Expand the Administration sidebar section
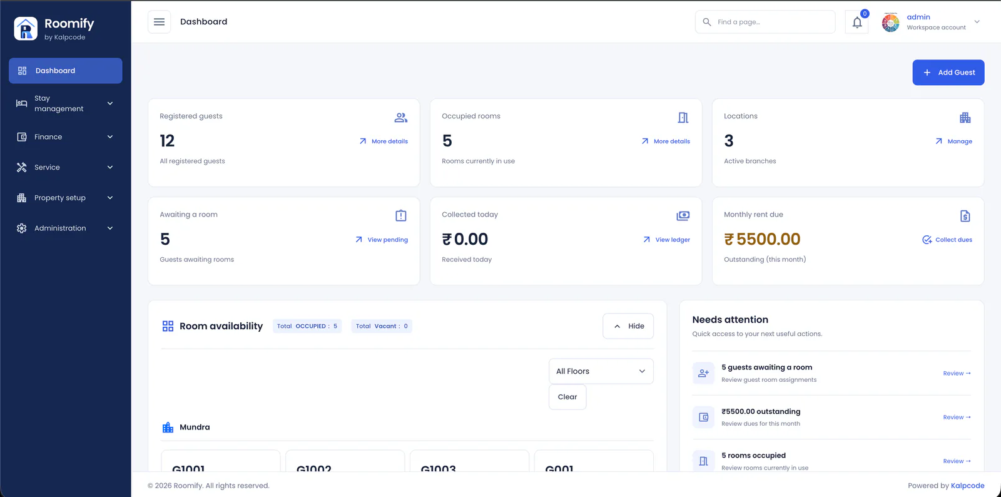The height and width of the screenshot is (497, 1001). pyautogui.click(x=66, y=228)
